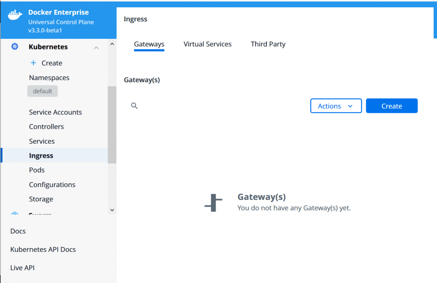Click the Kubernetes wheel icon
The width and height of the screenshot is (437, 283).
[15, 46]
